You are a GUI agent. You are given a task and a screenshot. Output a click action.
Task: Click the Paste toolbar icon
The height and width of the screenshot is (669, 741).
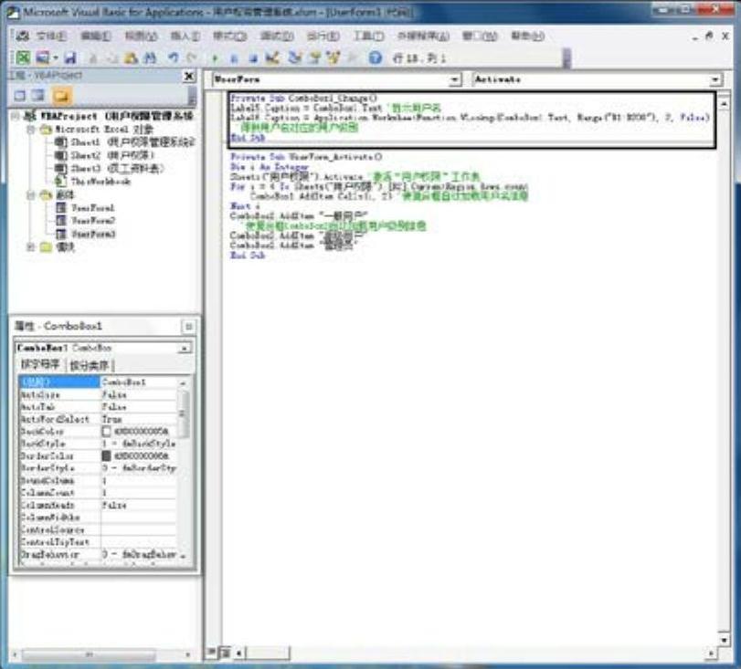pyautogui.click(x=131, y=58)
